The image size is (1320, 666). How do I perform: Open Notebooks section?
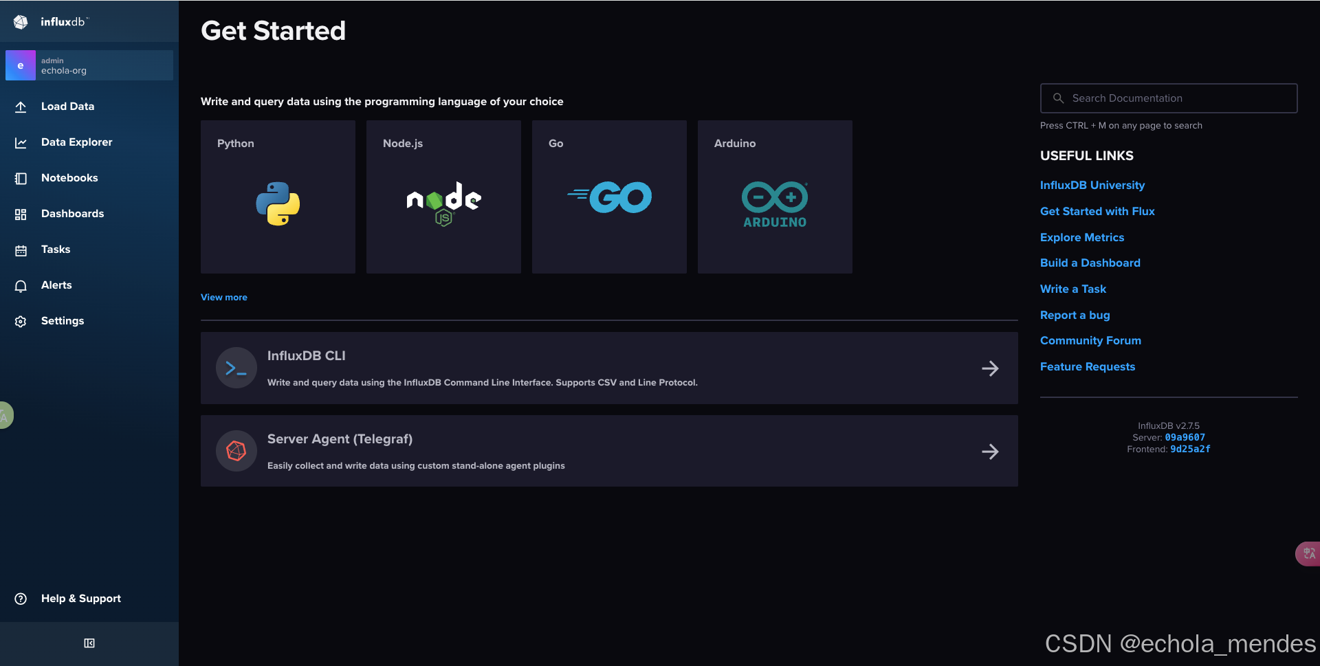(x=69, y=178)
